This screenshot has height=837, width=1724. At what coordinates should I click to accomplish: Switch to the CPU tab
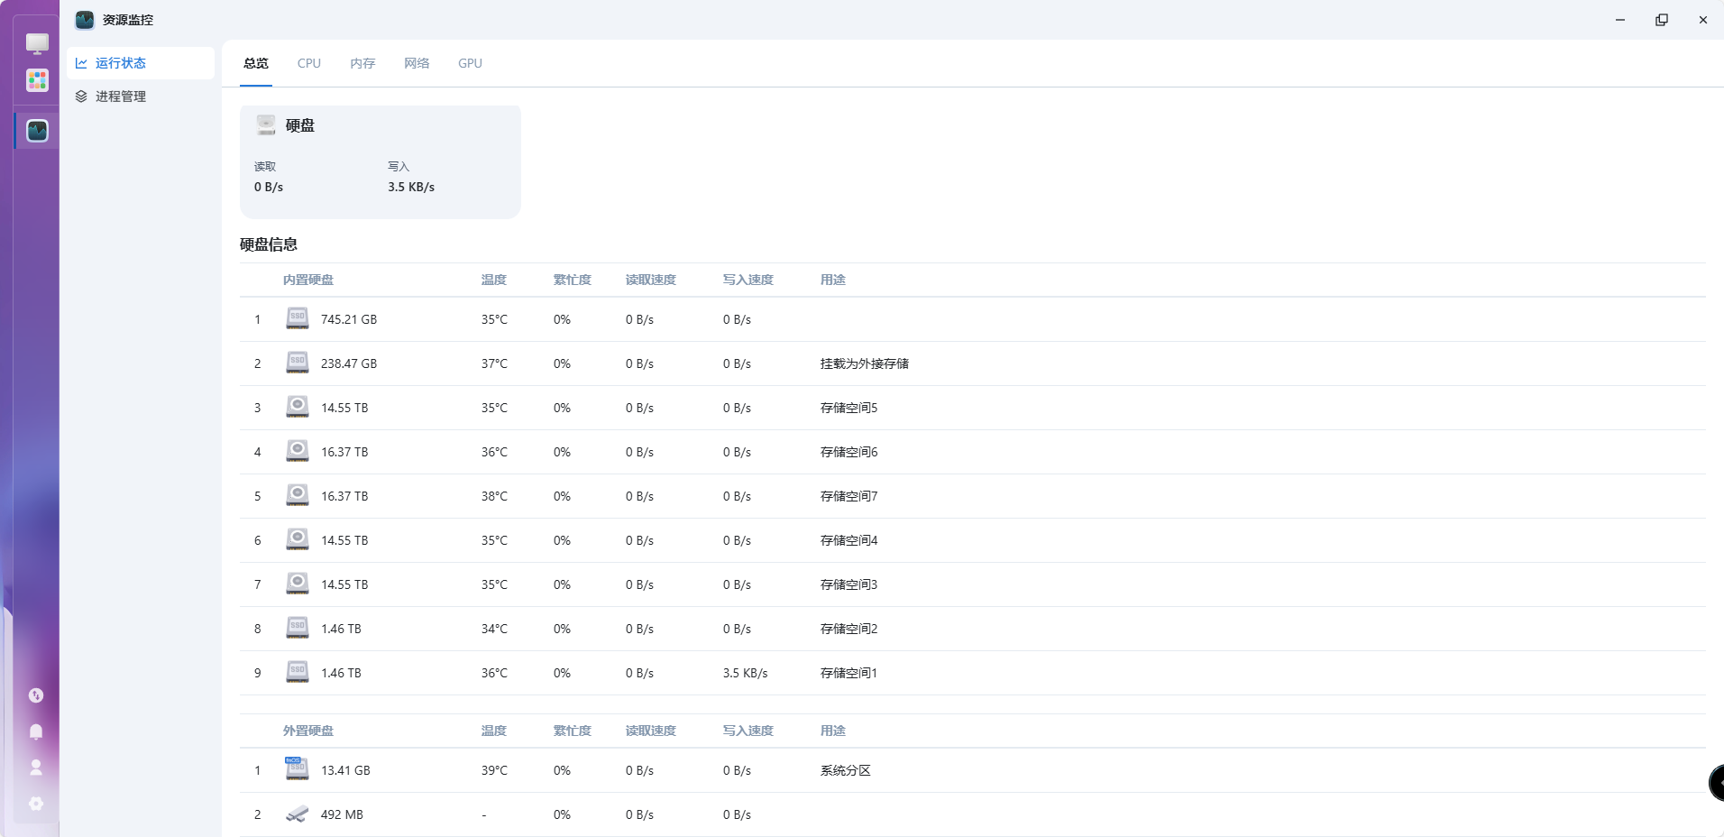click(309, 63)
